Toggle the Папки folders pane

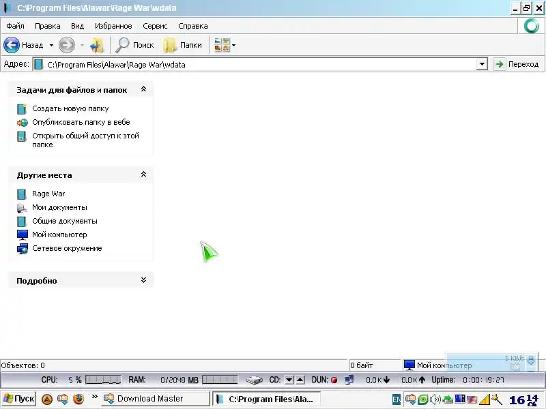click(x=183, y=45)
